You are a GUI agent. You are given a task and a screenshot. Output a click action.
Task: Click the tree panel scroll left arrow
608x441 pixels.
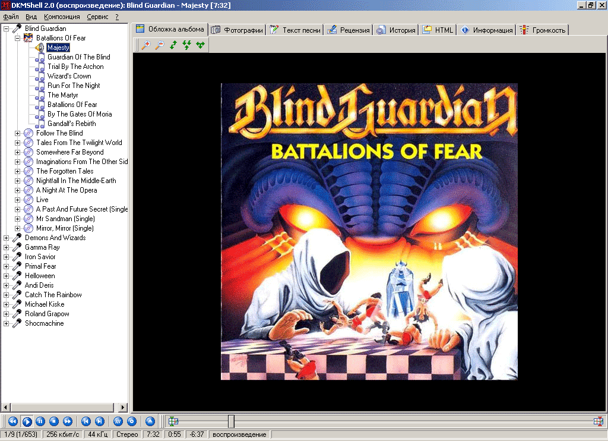point(5,407)
